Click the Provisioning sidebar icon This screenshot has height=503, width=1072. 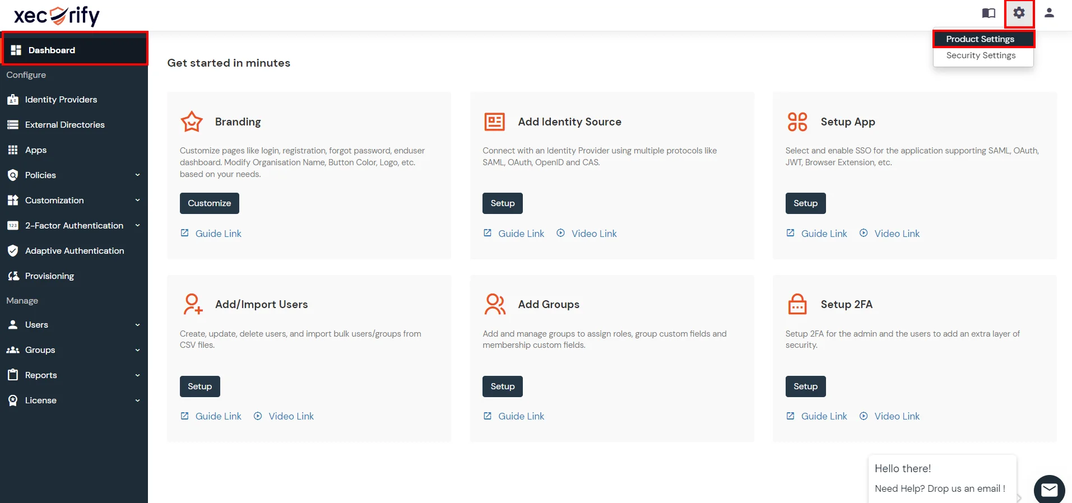tap(13, 276)
